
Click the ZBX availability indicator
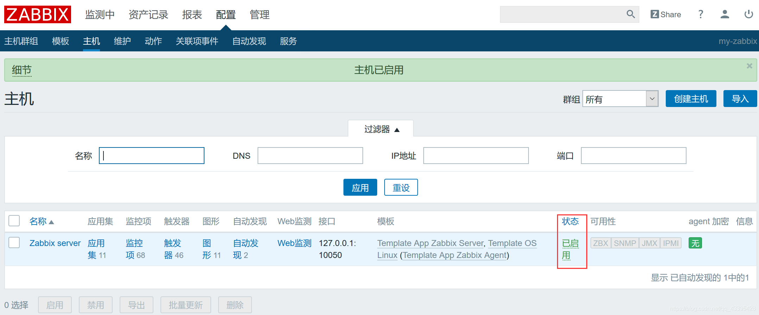pyautogui.click(x=601, y=243)
